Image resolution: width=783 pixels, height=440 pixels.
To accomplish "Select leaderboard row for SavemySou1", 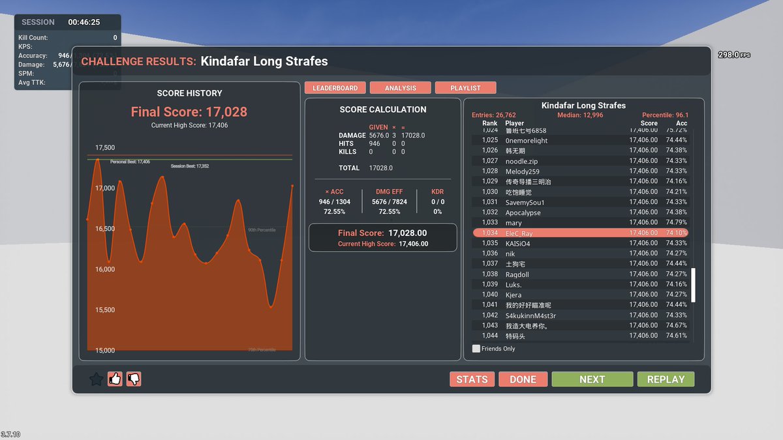I will pyautogui.click(x=581, y=202).
